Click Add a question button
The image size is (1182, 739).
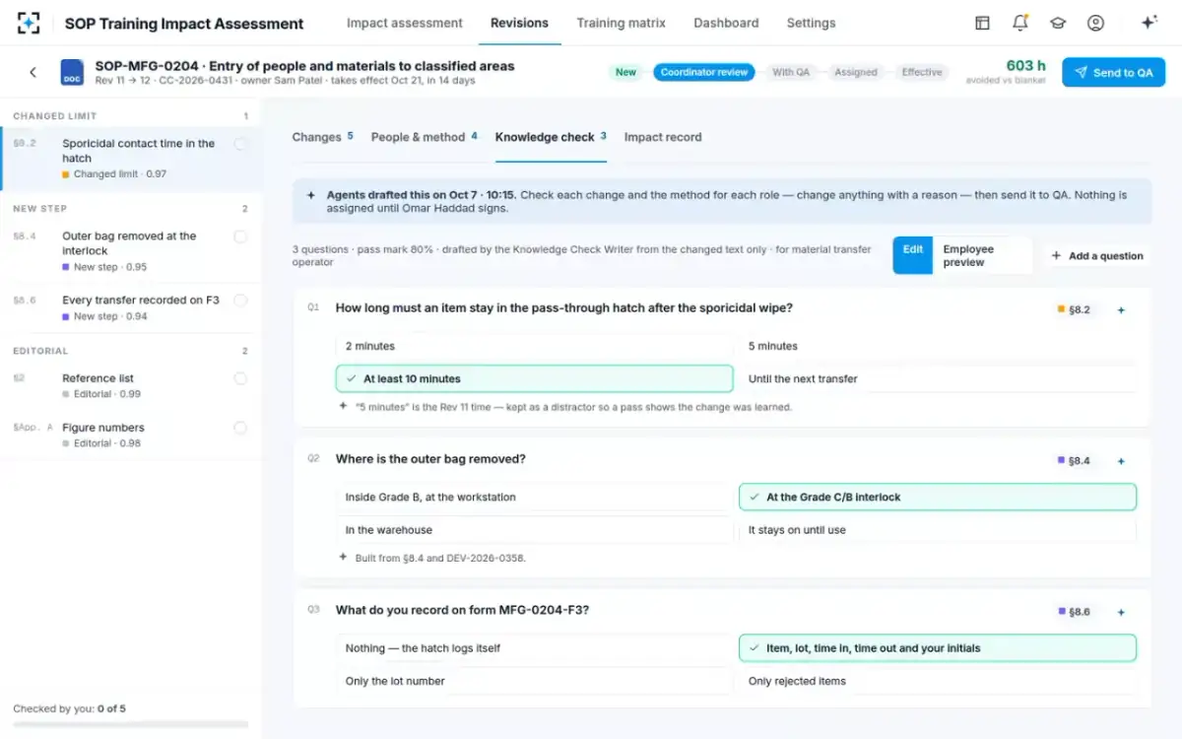click(x=1097, y=255)
